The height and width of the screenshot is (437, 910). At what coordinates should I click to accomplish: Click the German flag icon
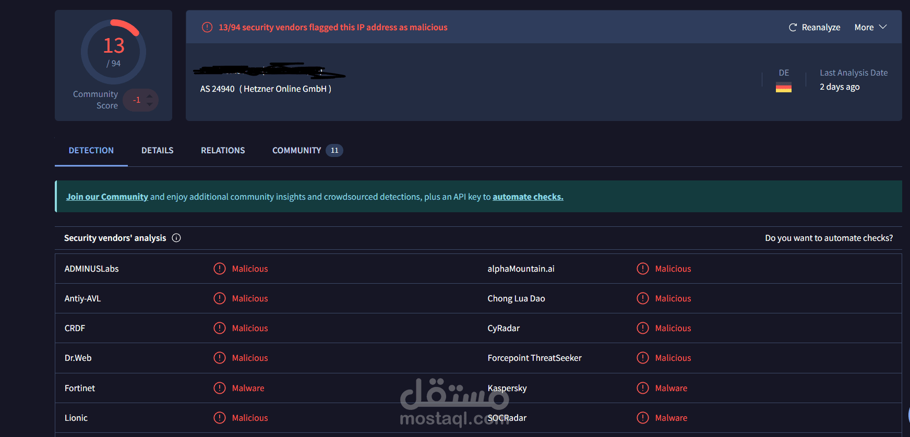click(x=784, y=87)
